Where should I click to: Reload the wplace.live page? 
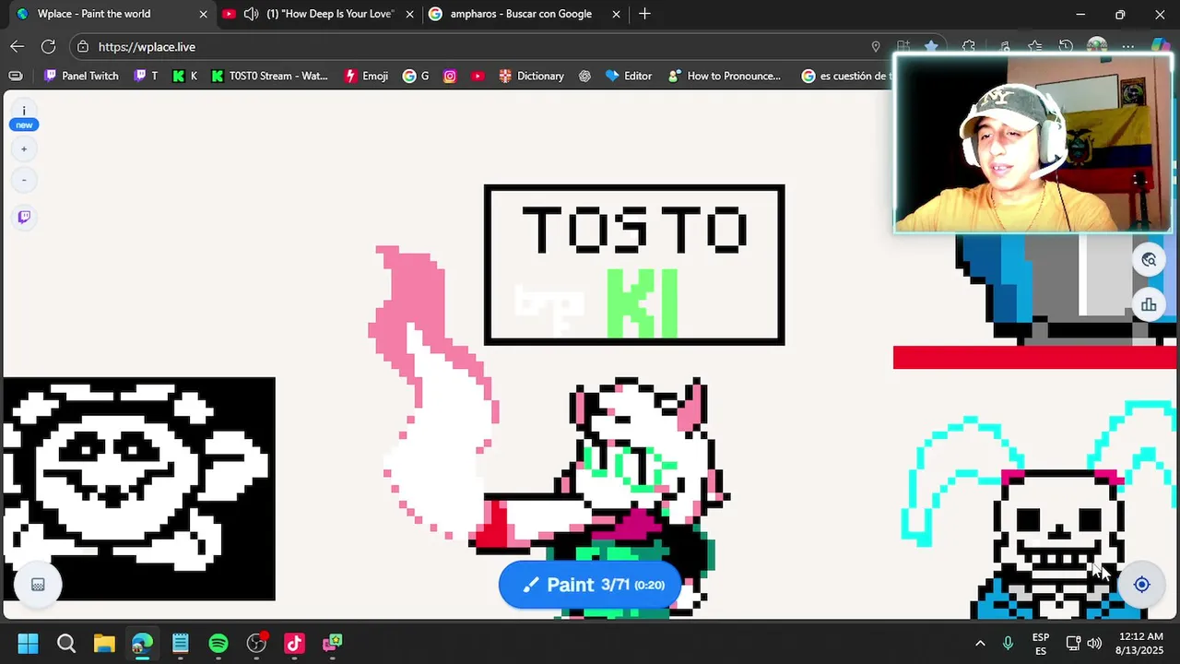coord(48,46)
